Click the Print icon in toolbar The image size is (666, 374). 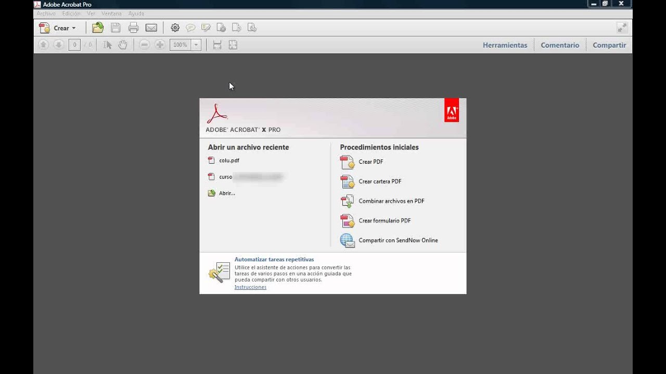133,28
